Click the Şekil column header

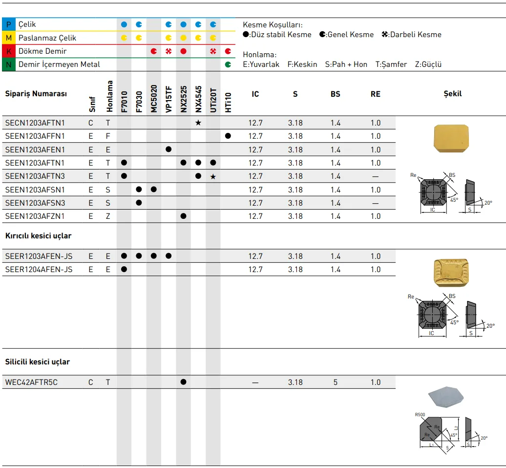452,94
